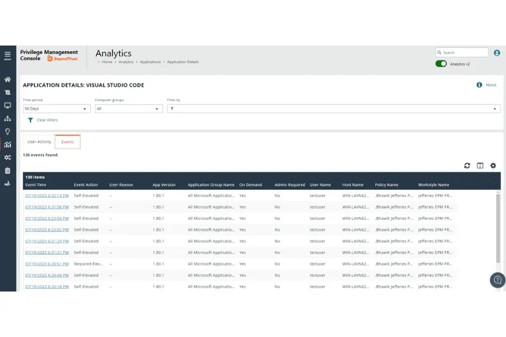Switch to the User Activity tab
This screenshot has width=506, height=337.
pyautogui.click(x=39, y=142)
